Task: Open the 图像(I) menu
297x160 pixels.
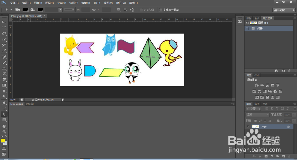Action: click(38, 3)
